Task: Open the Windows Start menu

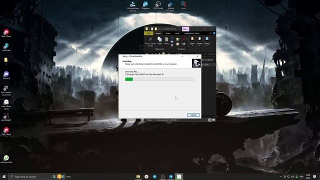Action: click(x=4, y=176)
